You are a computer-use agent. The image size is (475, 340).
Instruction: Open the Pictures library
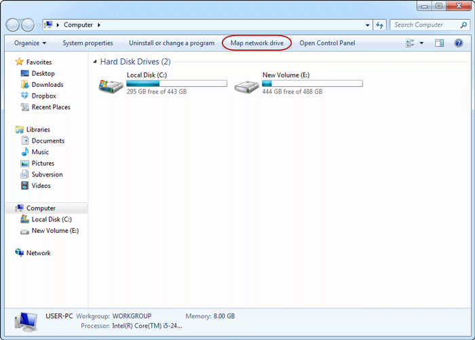43,163
